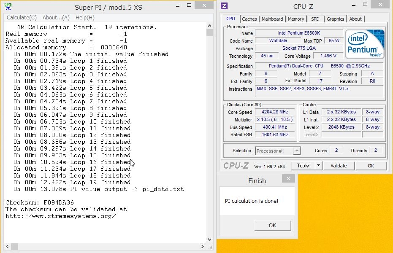This screenshot has height=253, width=393.
Task: Click the Package value 'Socket 775 LGA'
Action: coord(299,48)
